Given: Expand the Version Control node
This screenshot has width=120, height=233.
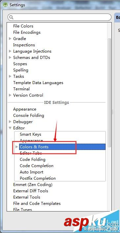Looking at the screenshot, I should click(x=10, y=95).
